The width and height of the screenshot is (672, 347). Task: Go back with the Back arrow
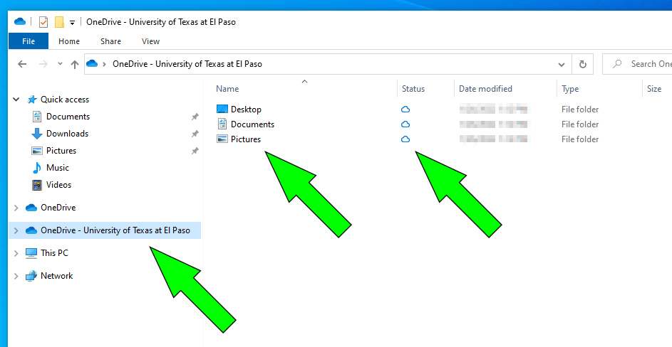pos(22,64)
